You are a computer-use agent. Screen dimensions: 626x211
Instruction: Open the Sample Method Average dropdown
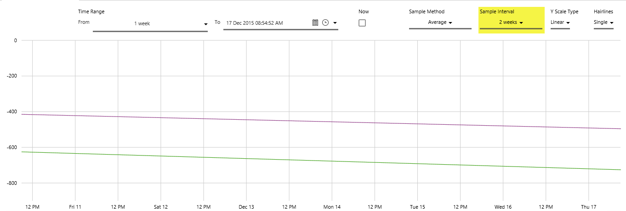pos(440,22)
